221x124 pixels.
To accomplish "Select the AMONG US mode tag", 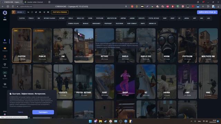I will click(152, 23).
